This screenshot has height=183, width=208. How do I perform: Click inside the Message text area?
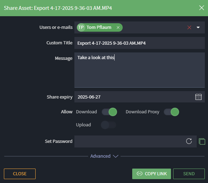pyautogui.click(x=139, y=70)
